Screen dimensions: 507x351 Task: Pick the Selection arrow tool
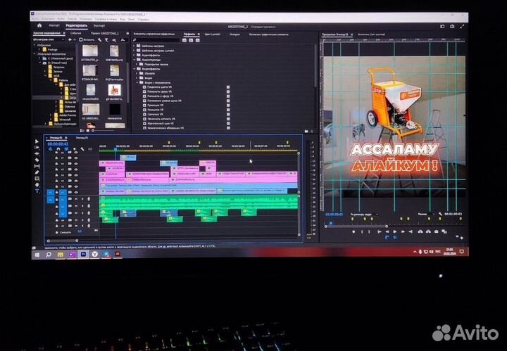[37, 141]
